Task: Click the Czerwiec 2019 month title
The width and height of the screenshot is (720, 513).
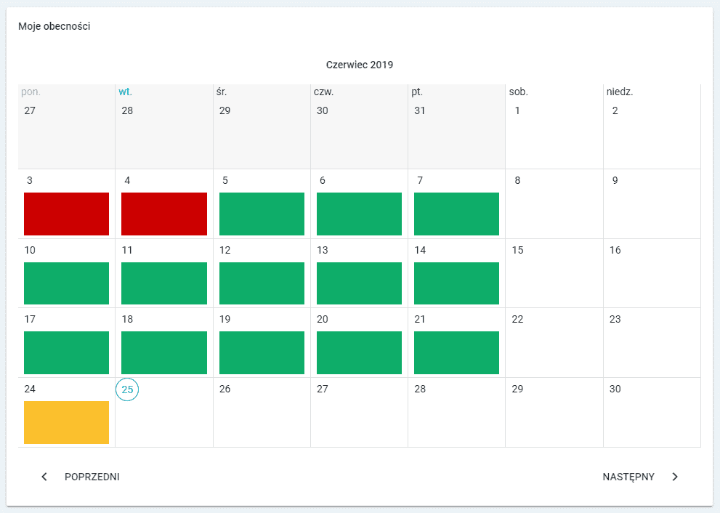Action: [x=360, y=65]
